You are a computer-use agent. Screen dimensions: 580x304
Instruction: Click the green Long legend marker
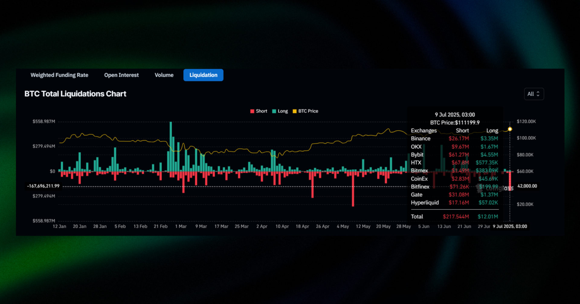(x=275, y=111)
